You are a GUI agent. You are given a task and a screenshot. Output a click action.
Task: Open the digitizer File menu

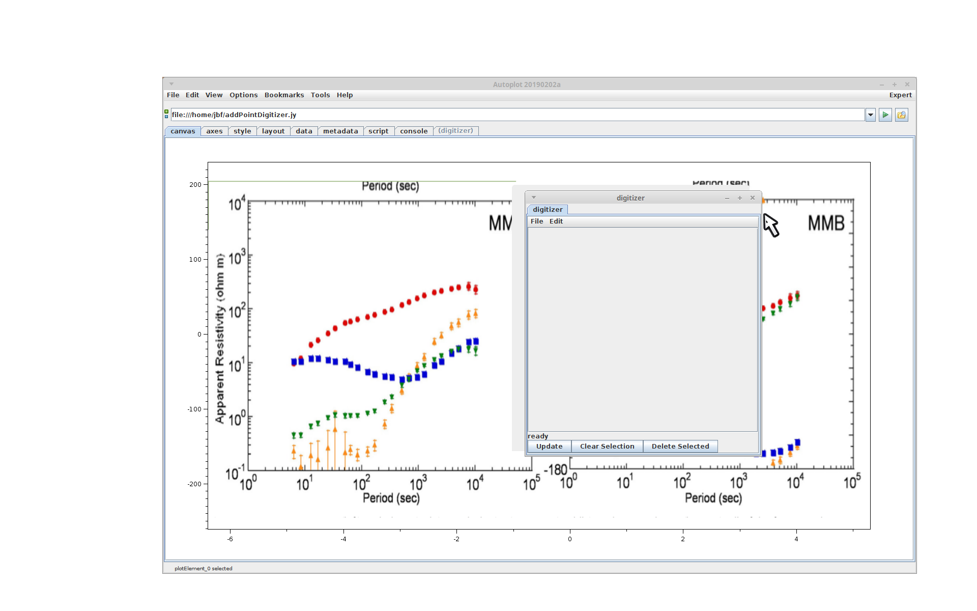tap(537, 221)
